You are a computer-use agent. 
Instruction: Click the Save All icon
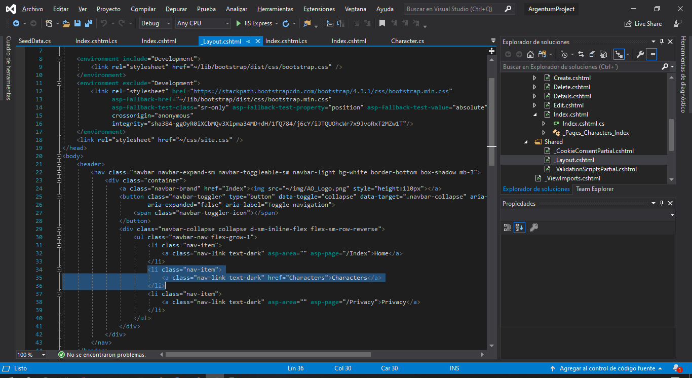[x=88, y=23]
